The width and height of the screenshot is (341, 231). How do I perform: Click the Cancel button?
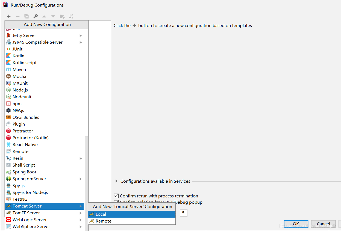click(x=323, y=224)
